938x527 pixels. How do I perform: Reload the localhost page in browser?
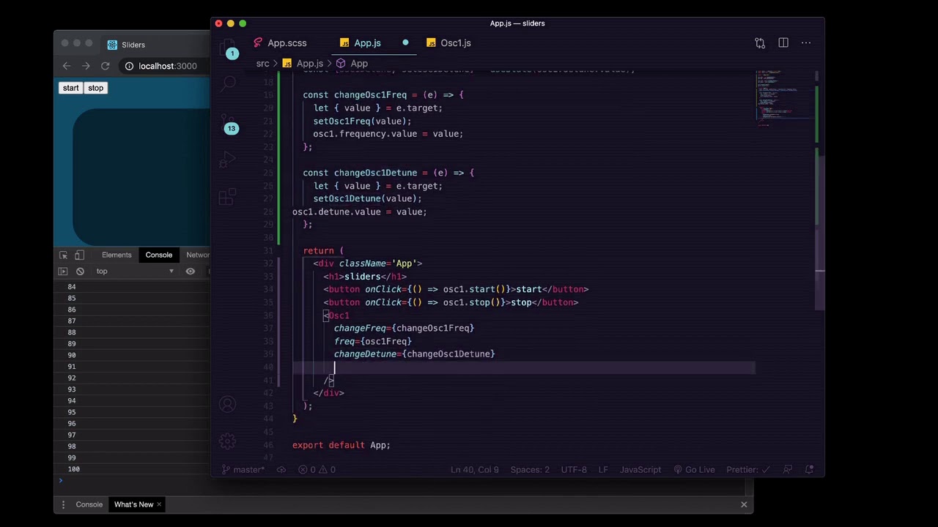coord(106,66)
